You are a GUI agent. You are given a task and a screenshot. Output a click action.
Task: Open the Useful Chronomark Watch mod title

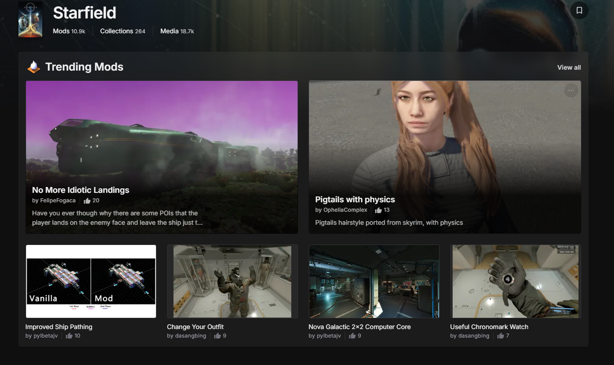[x=489, y=327]
